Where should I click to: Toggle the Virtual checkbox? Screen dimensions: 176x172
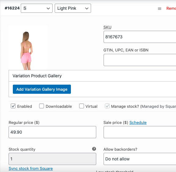coord(82,106)
